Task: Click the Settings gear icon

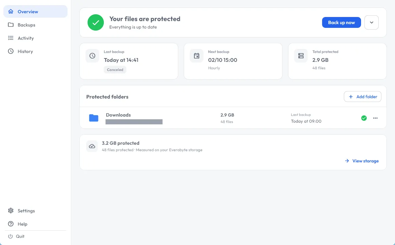Action: pos(11,211)
